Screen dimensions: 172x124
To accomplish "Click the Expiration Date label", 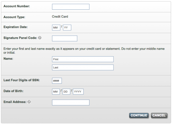I will pyautogui.click(x=16, y=27).
